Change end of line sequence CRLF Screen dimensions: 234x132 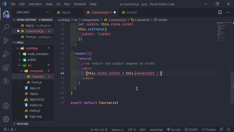[x=142, y=129]
